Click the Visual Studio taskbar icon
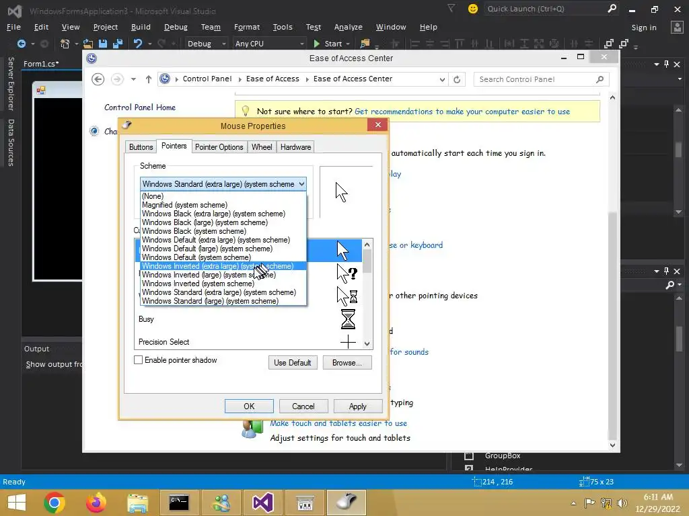689x516 pixels. [x=262, y=503]
